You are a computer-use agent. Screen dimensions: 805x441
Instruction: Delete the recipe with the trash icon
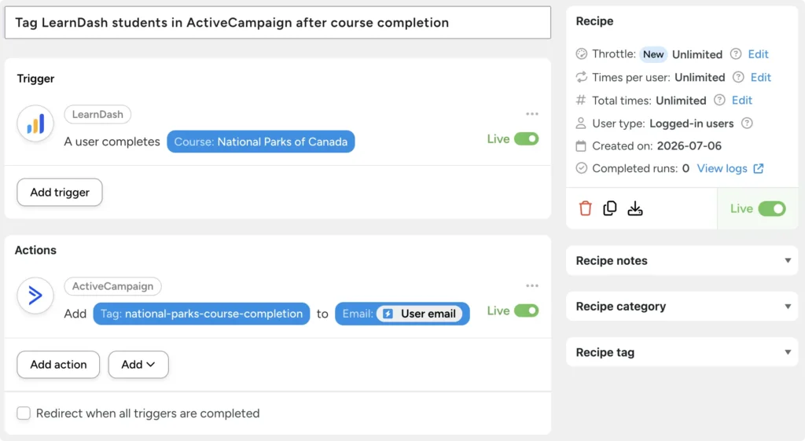pos(585,208)
